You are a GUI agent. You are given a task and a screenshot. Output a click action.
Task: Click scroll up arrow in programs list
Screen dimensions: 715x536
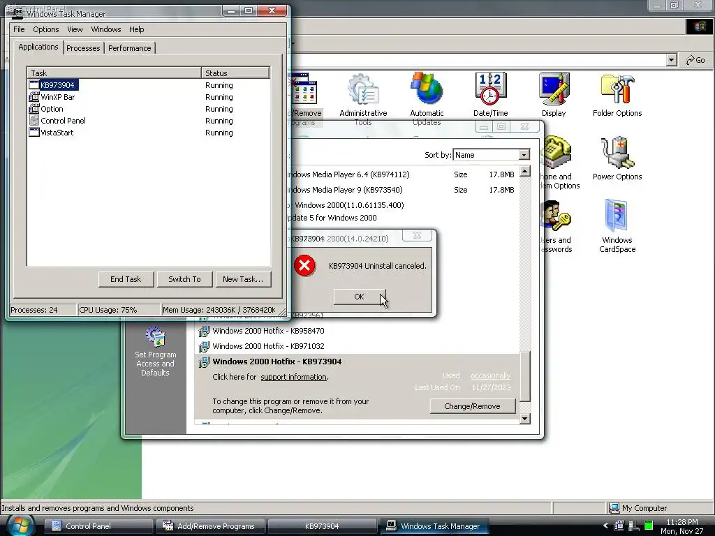(x=525, y=172)
